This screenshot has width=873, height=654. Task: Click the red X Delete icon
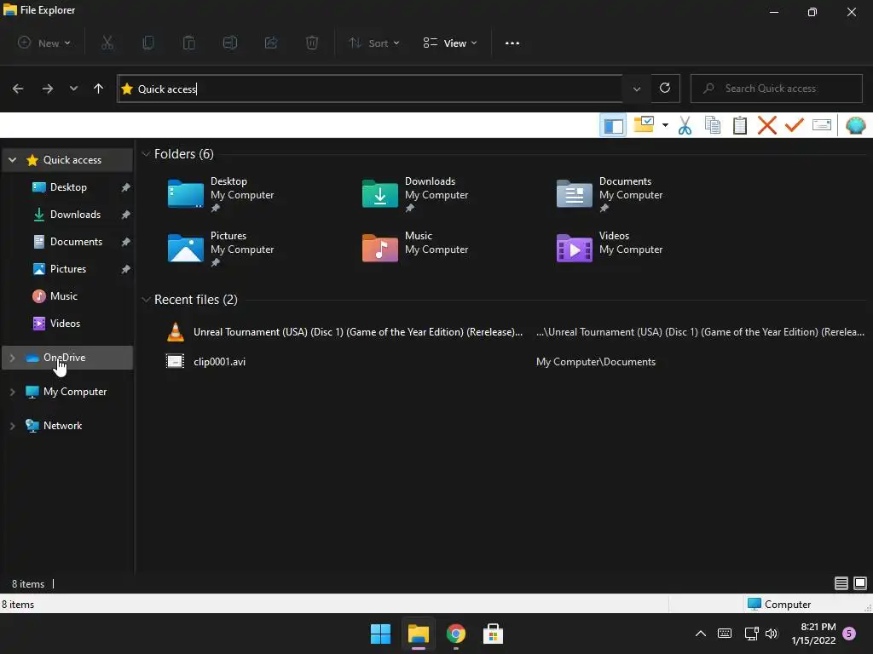point(766,125)
